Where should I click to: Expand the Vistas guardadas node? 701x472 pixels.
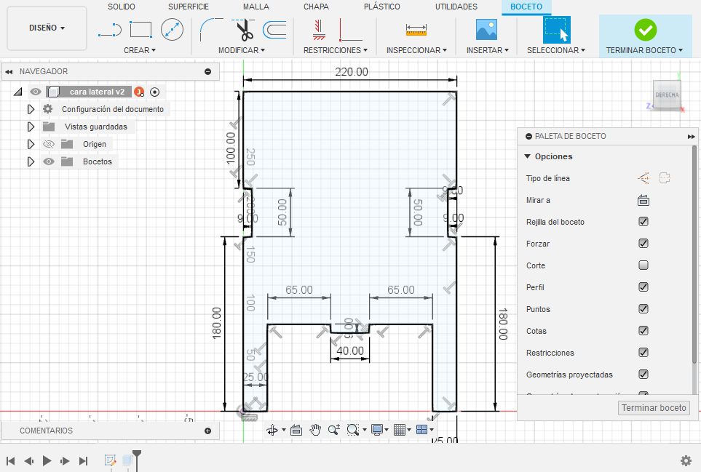coord(31,127)
